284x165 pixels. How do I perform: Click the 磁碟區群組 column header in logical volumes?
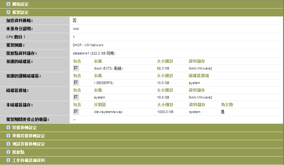pos(199,76)
